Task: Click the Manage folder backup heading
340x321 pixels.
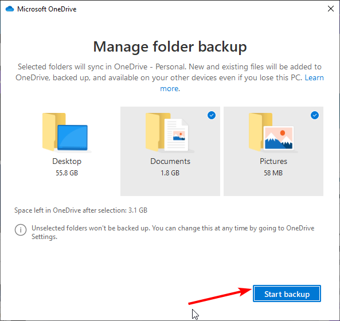Action: (170, 46)
